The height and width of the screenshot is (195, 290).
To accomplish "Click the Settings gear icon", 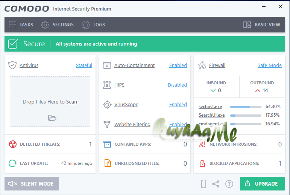I will 45,25.
